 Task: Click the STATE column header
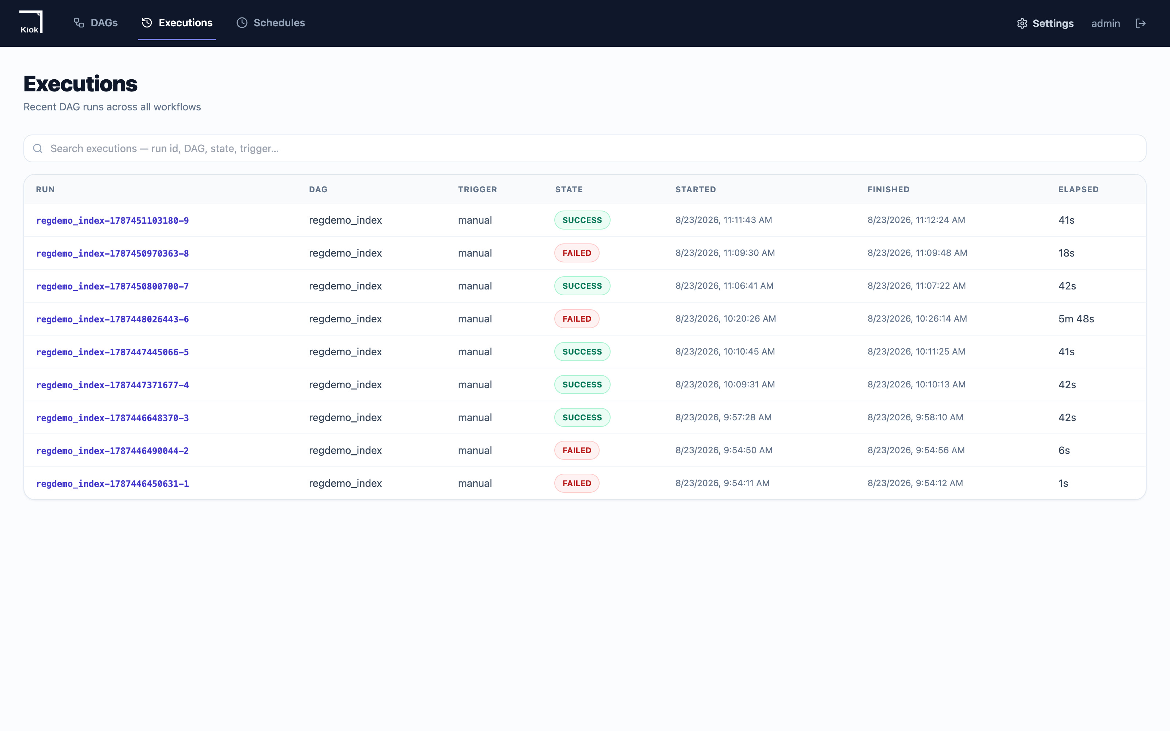pos(569,190)
